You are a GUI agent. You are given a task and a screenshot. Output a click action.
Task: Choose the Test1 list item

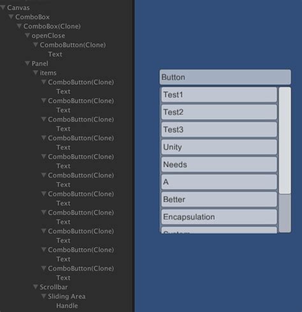tap(219, 95)
